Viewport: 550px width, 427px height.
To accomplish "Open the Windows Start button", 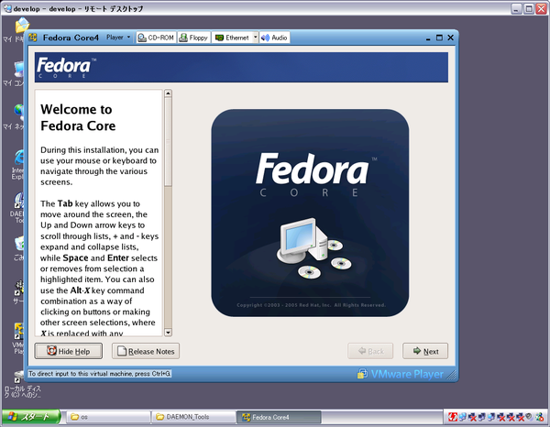I will (x=31, y=417).
